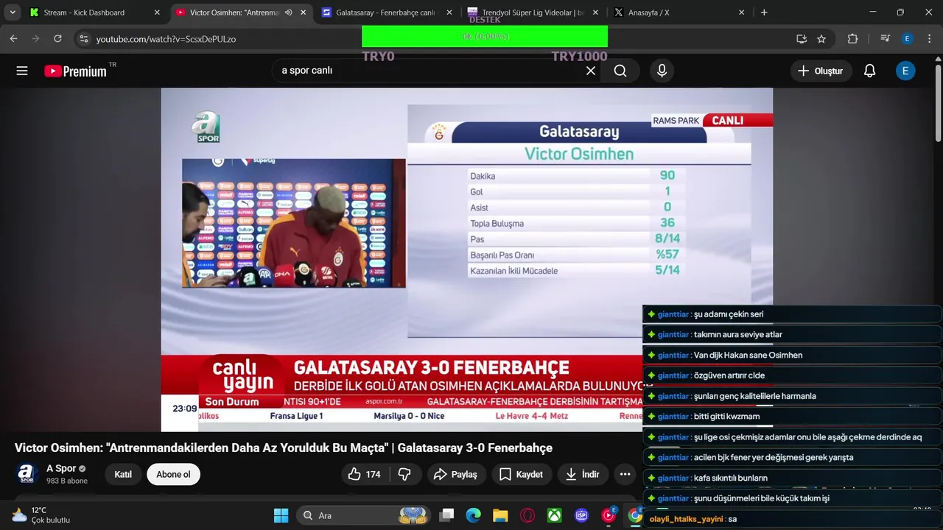Open a new browser tab
Screen dimensions: 943x530
764,13
